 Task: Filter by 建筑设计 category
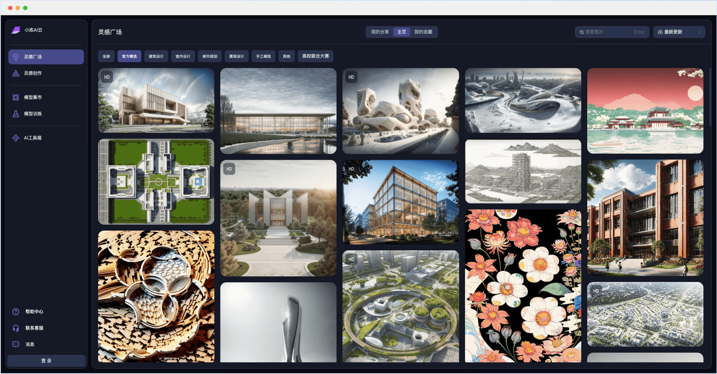point(156,57)
